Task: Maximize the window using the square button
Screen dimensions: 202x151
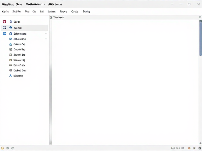Action: pos(189,4)
